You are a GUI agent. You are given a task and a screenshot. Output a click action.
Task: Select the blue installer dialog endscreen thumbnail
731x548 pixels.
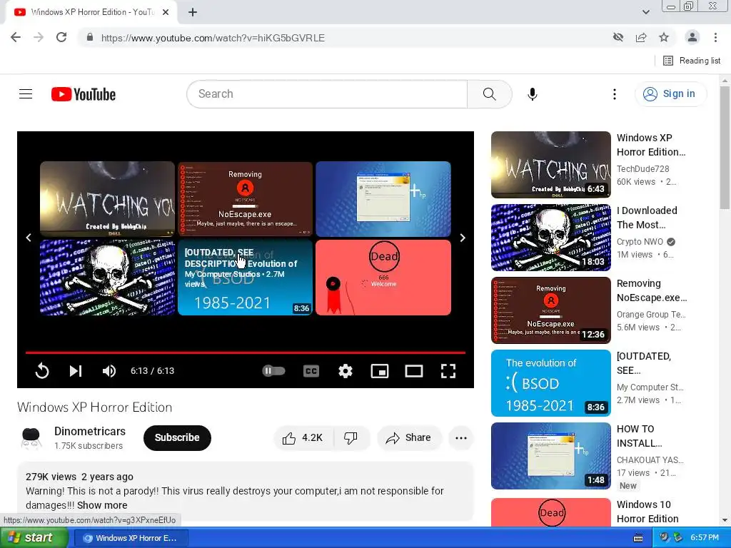pyautogui.click(x=383, y=199)
